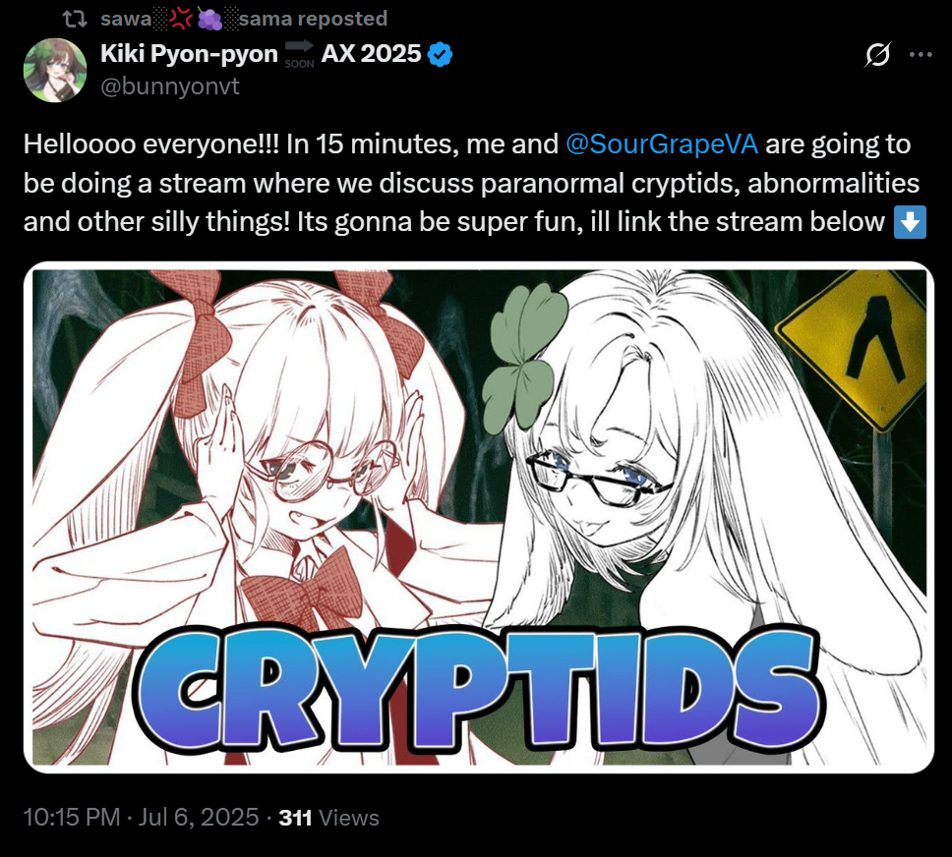
Task: Click the AX 2025 text in name
Action: [x=371, y=54]
